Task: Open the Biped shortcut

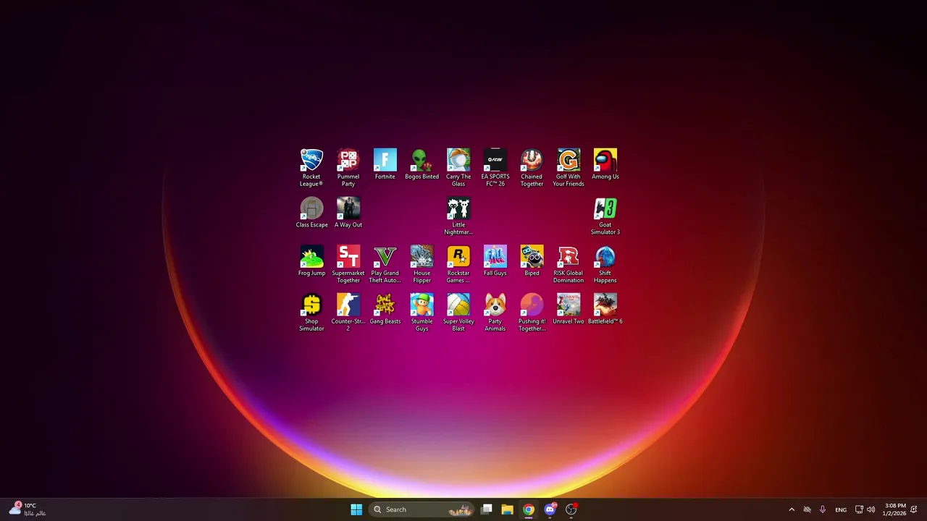Action: 532,261
